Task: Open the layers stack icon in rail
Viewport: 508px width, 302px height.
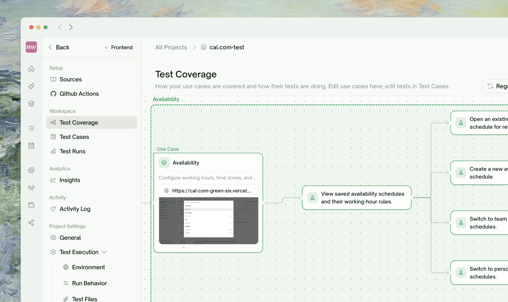Action: click(31, 104)
